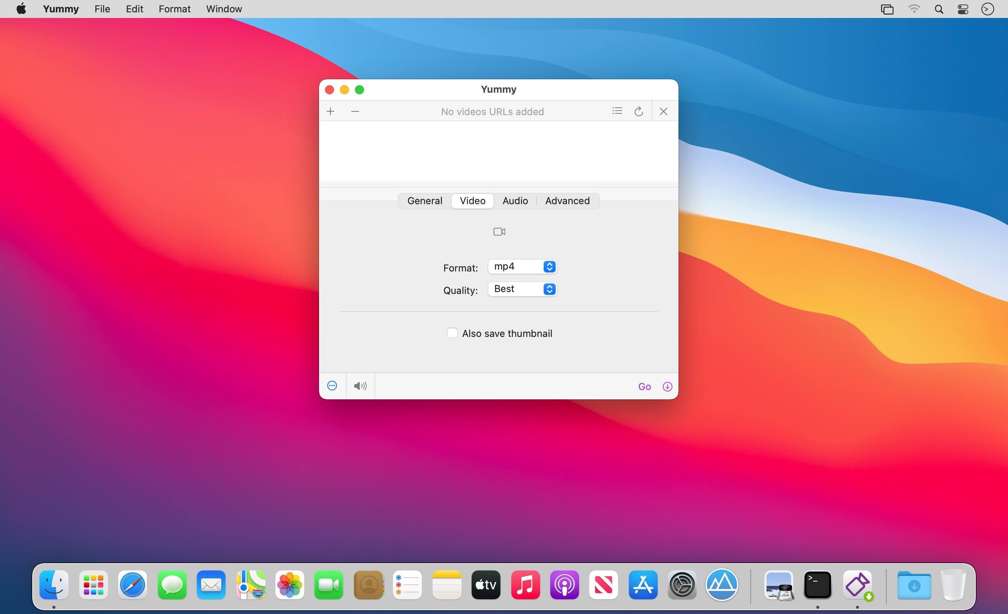Viewport: 1008px width, 614px height.
Task: Remove URL with the minus button
Action: (x=355, y=111)
